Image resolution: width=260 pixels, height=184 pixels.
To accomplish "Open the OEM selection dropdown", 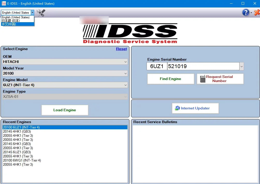I will coord(126,62).
